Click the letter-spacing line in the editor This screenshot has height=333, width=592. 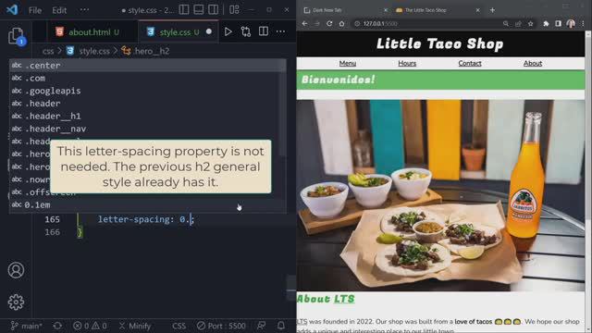click(146, 219)
